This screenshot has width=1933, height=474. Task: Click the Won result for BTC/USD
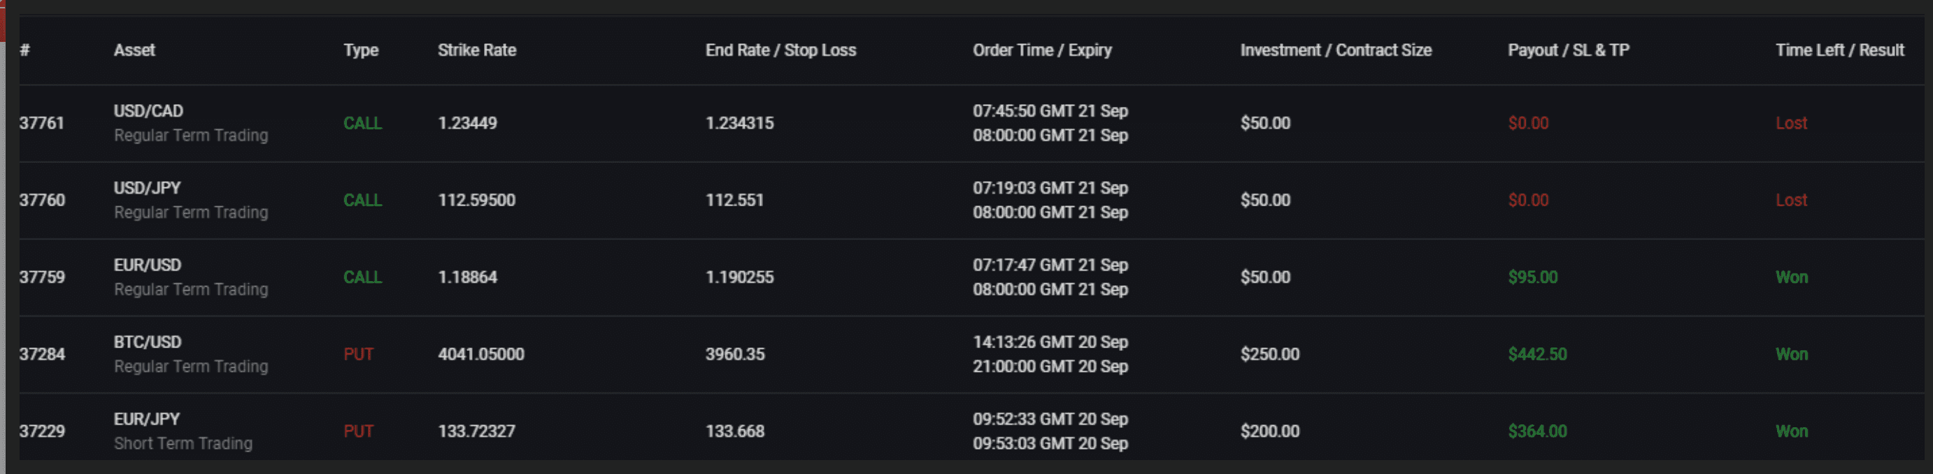pos(1791,354)
